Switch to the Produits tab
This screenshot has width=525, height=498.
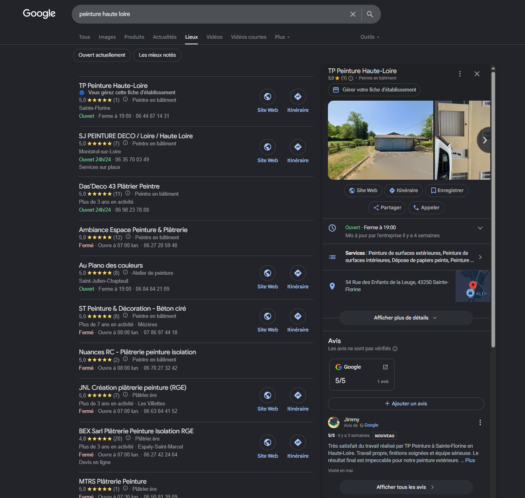tap(134, 37)
